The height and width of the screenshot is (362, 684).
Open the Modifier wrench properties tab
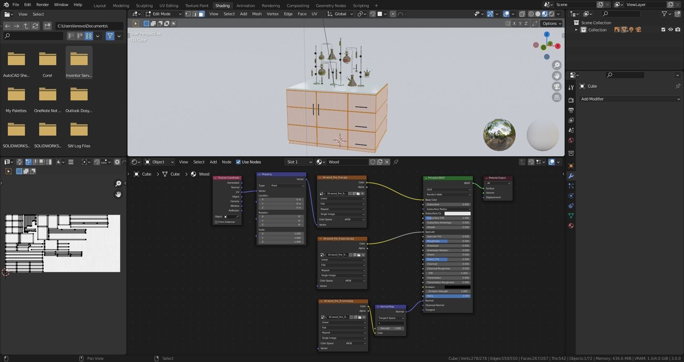click(571, 176)
